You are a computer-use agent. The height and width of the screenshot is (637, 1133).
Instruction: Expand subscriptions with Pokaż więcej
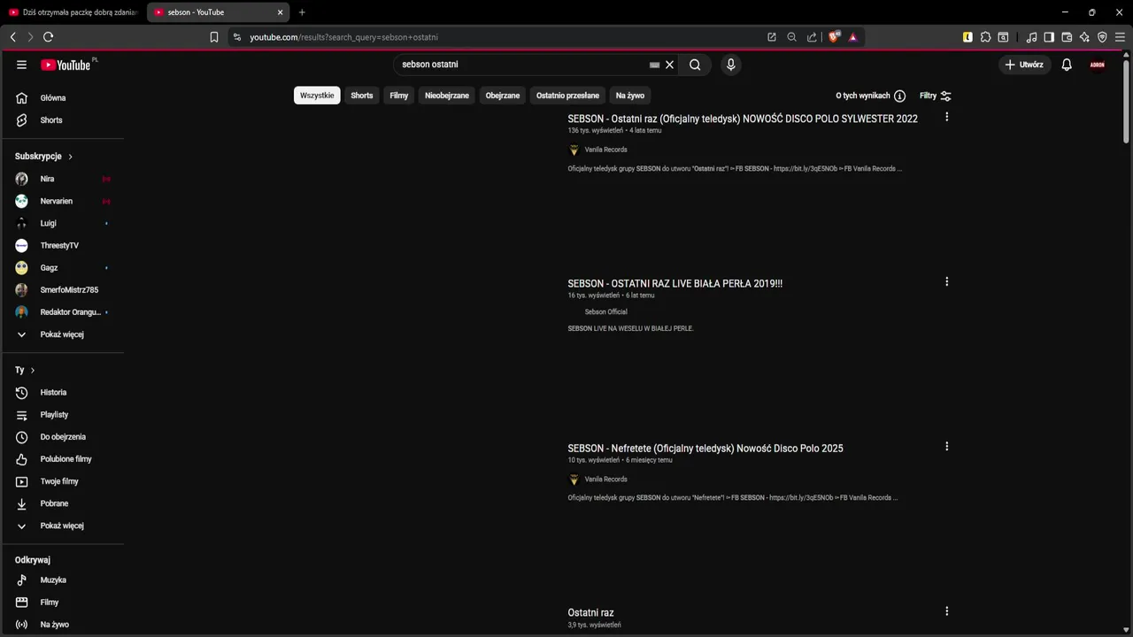(62, 334)
